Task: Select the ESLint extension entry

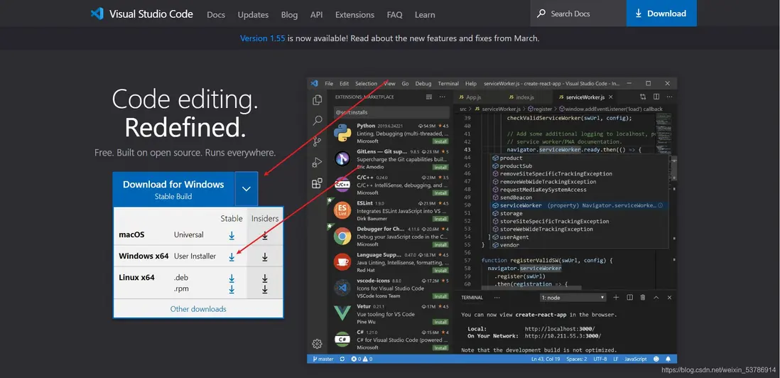Action: [391, 210]
